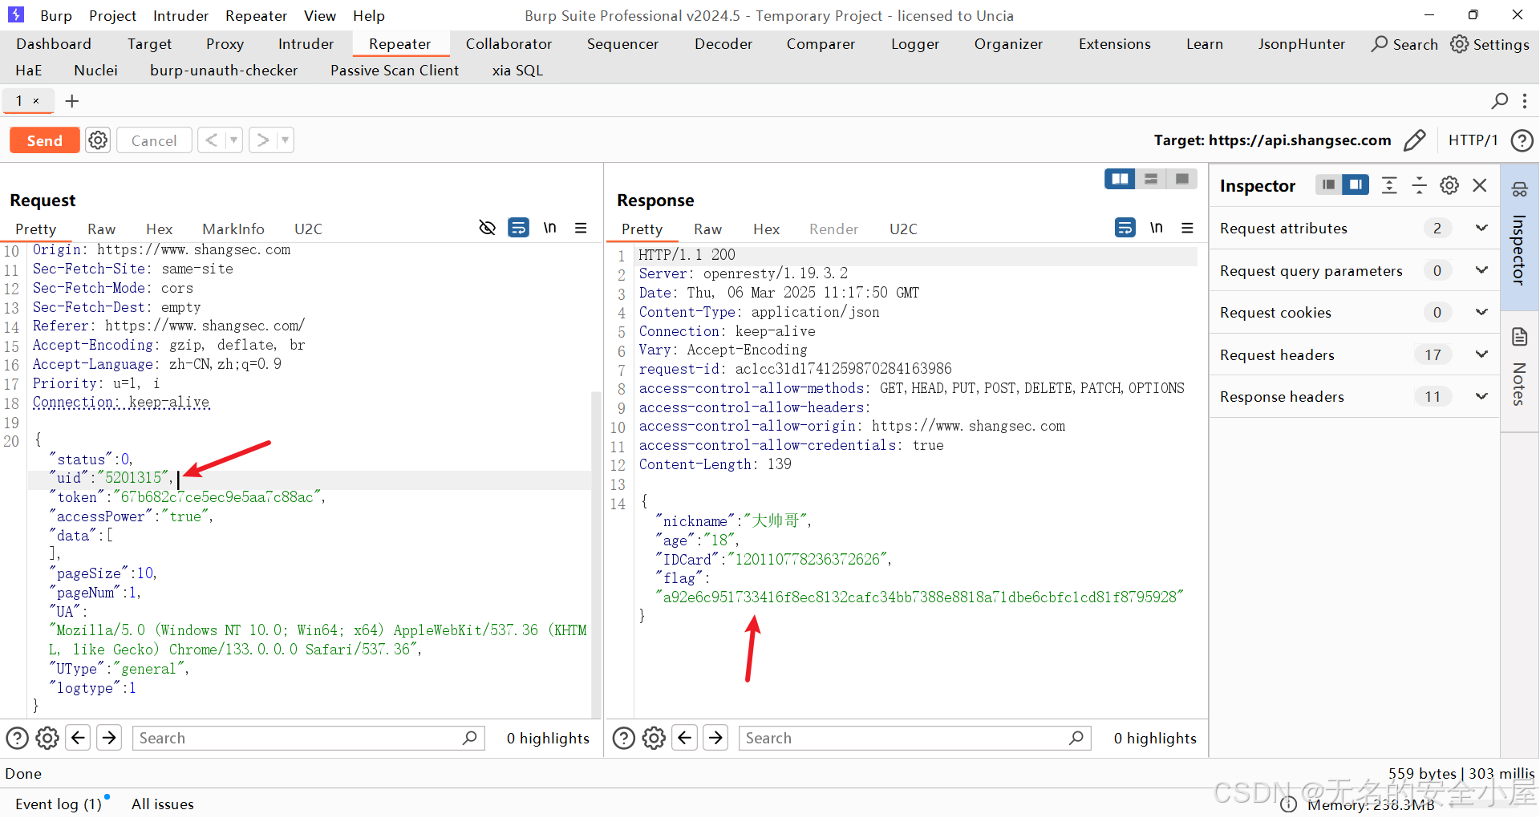
Task: Open Inspector settings gear
Action: pyautogui.click(x=1449, y=185)
